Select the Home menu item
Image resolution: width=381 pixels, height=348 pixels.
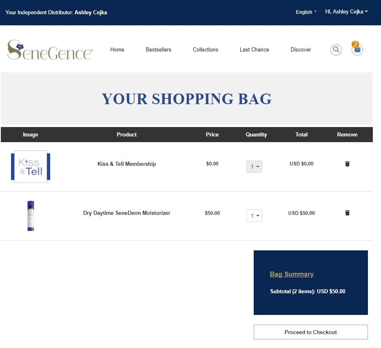coord(117,49)
